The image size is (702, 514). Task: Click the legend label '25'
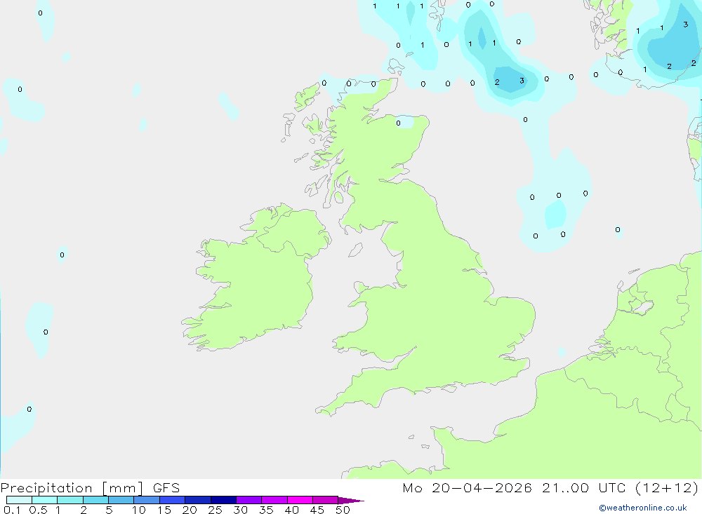pyautogui.click(x=215, y=510)
